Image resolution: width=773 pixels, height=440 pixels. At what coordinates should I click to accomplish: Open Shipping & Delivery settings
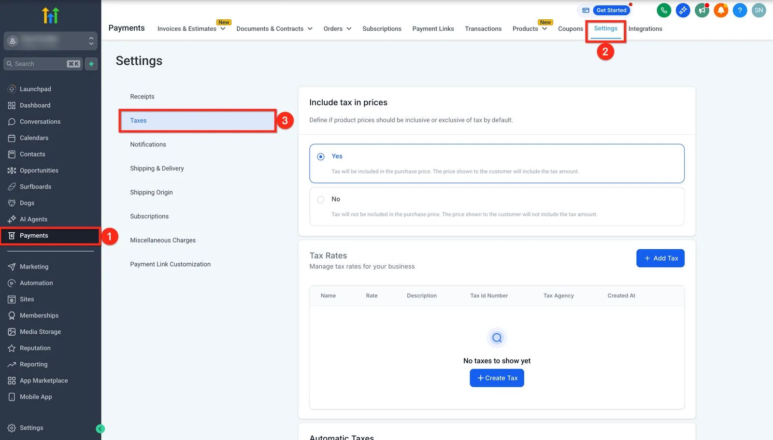pos(157,169)
